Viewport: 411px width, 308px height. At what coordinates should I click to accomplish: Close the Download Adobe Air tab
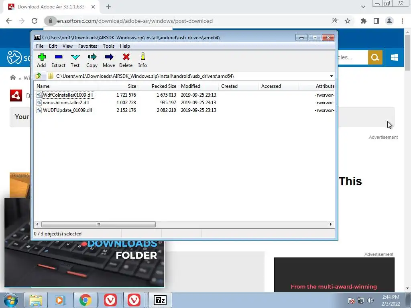pyautogui.click(x=93, y=7)
